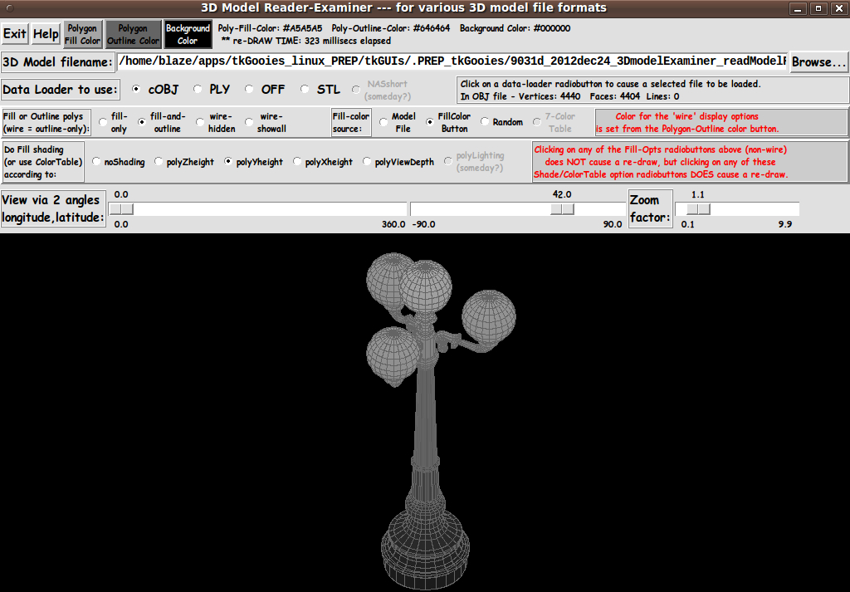Screen dimensions: 850x592
Task: Click Browse... to pick a model file
Action: tap(818, 61)
